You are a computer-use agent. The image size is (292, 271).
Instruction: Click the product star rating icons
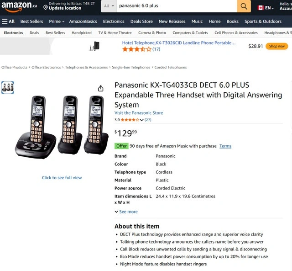tap(130, 120)
